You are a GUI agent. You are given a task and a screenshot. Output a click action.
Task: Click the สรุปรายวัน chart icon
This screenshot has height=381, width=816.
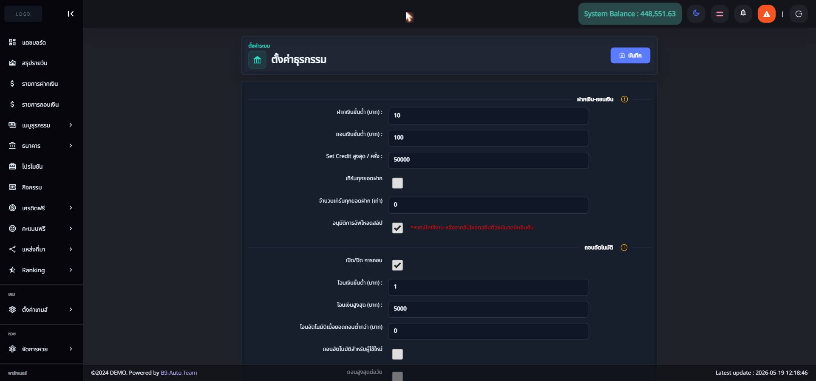coord(12,63)
